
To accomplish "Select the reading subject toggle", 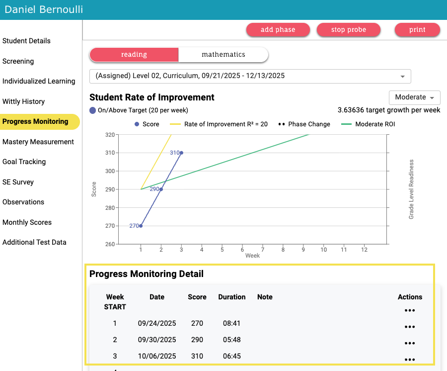I will (134, 55).
